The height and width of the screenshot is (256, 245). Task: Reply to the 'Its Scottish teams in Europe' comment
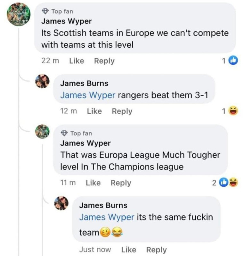click(104, 61)
